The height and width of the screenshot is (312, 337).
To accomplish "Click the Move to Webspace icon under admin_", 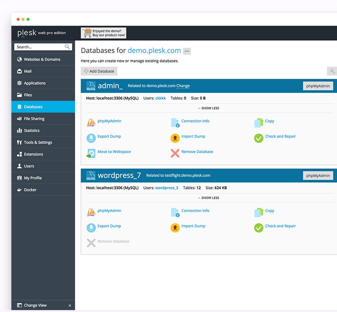I will [91, 153].
